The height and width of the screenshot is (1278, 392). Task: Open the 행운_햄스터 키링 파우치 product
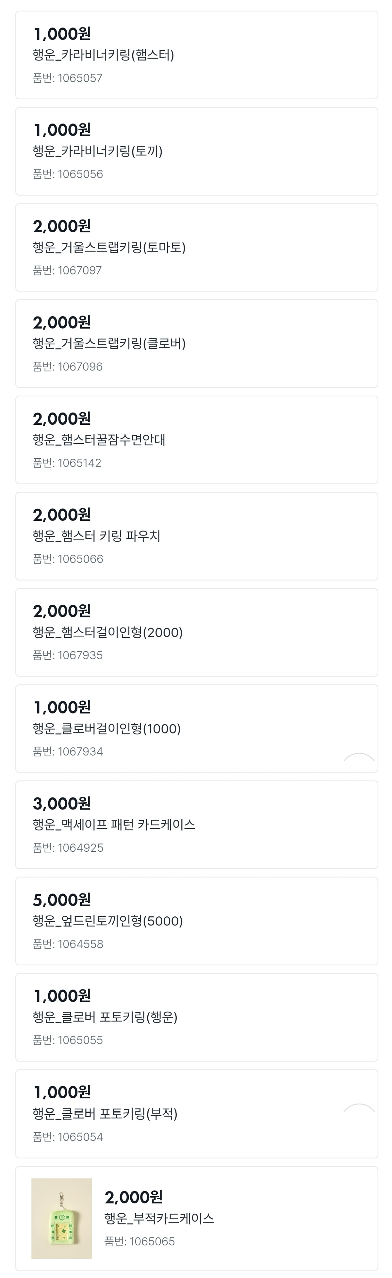coord(97,536)
